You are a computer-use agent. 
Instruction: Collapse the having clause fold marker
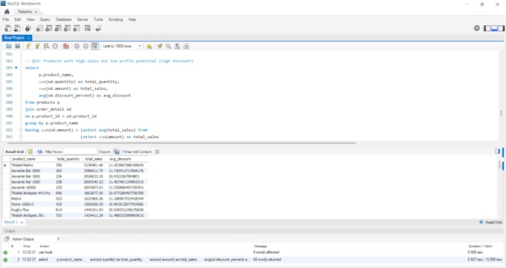[21, 130]
